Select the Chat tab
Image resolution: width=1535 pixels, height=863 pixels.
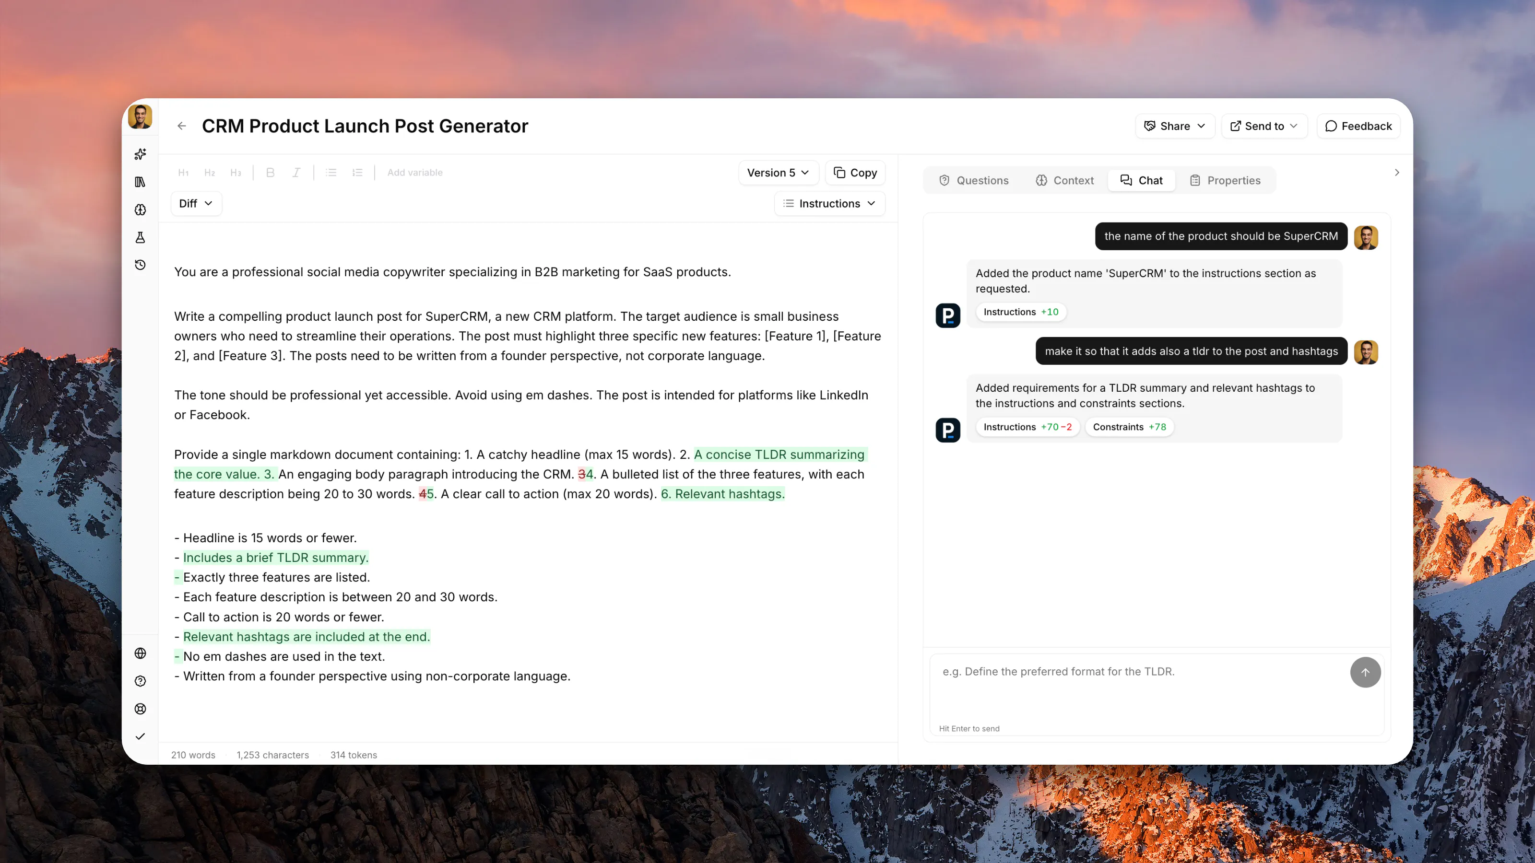(1141, 180)
